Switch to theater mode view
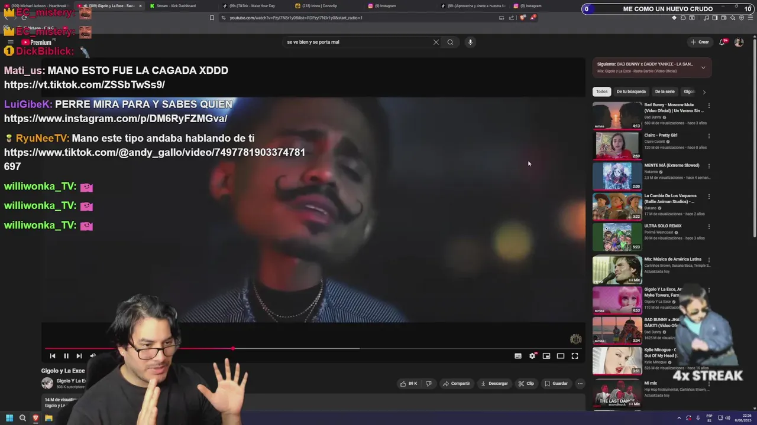This screenshot has height=425, width=757. [561, 356]
